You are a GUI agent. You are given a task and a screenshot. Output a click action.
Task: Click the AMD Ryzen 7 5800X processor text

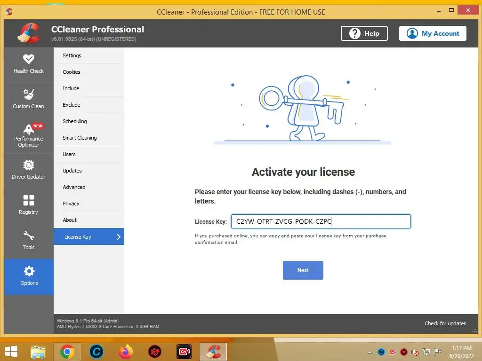[108, 327]
